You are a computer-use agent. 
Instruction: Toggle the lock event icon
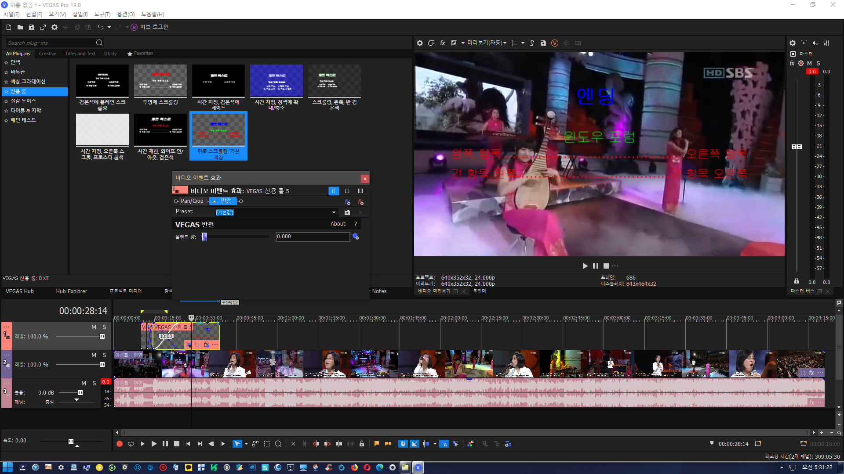pyautogui.click(x=362, y=444)
